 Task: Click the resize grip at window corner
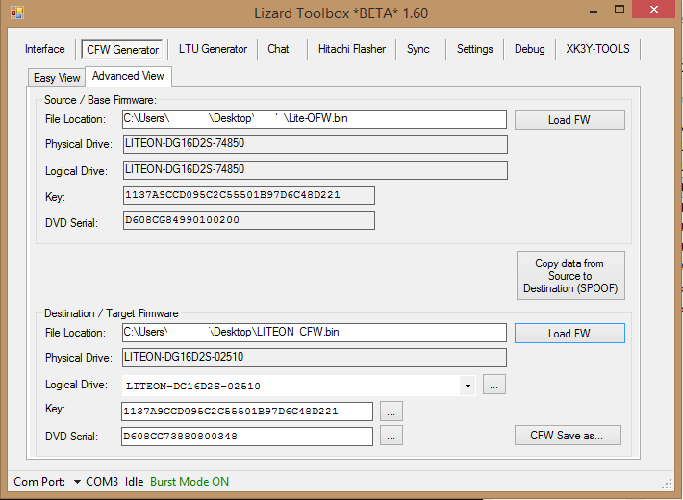667,484
